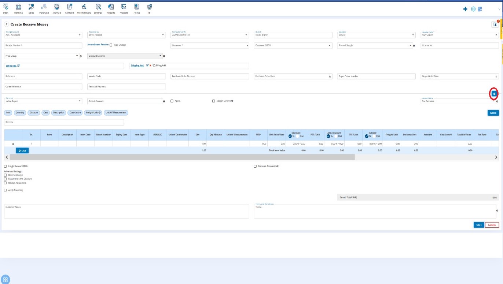Click the gear icon in top header

click(473, 9)
